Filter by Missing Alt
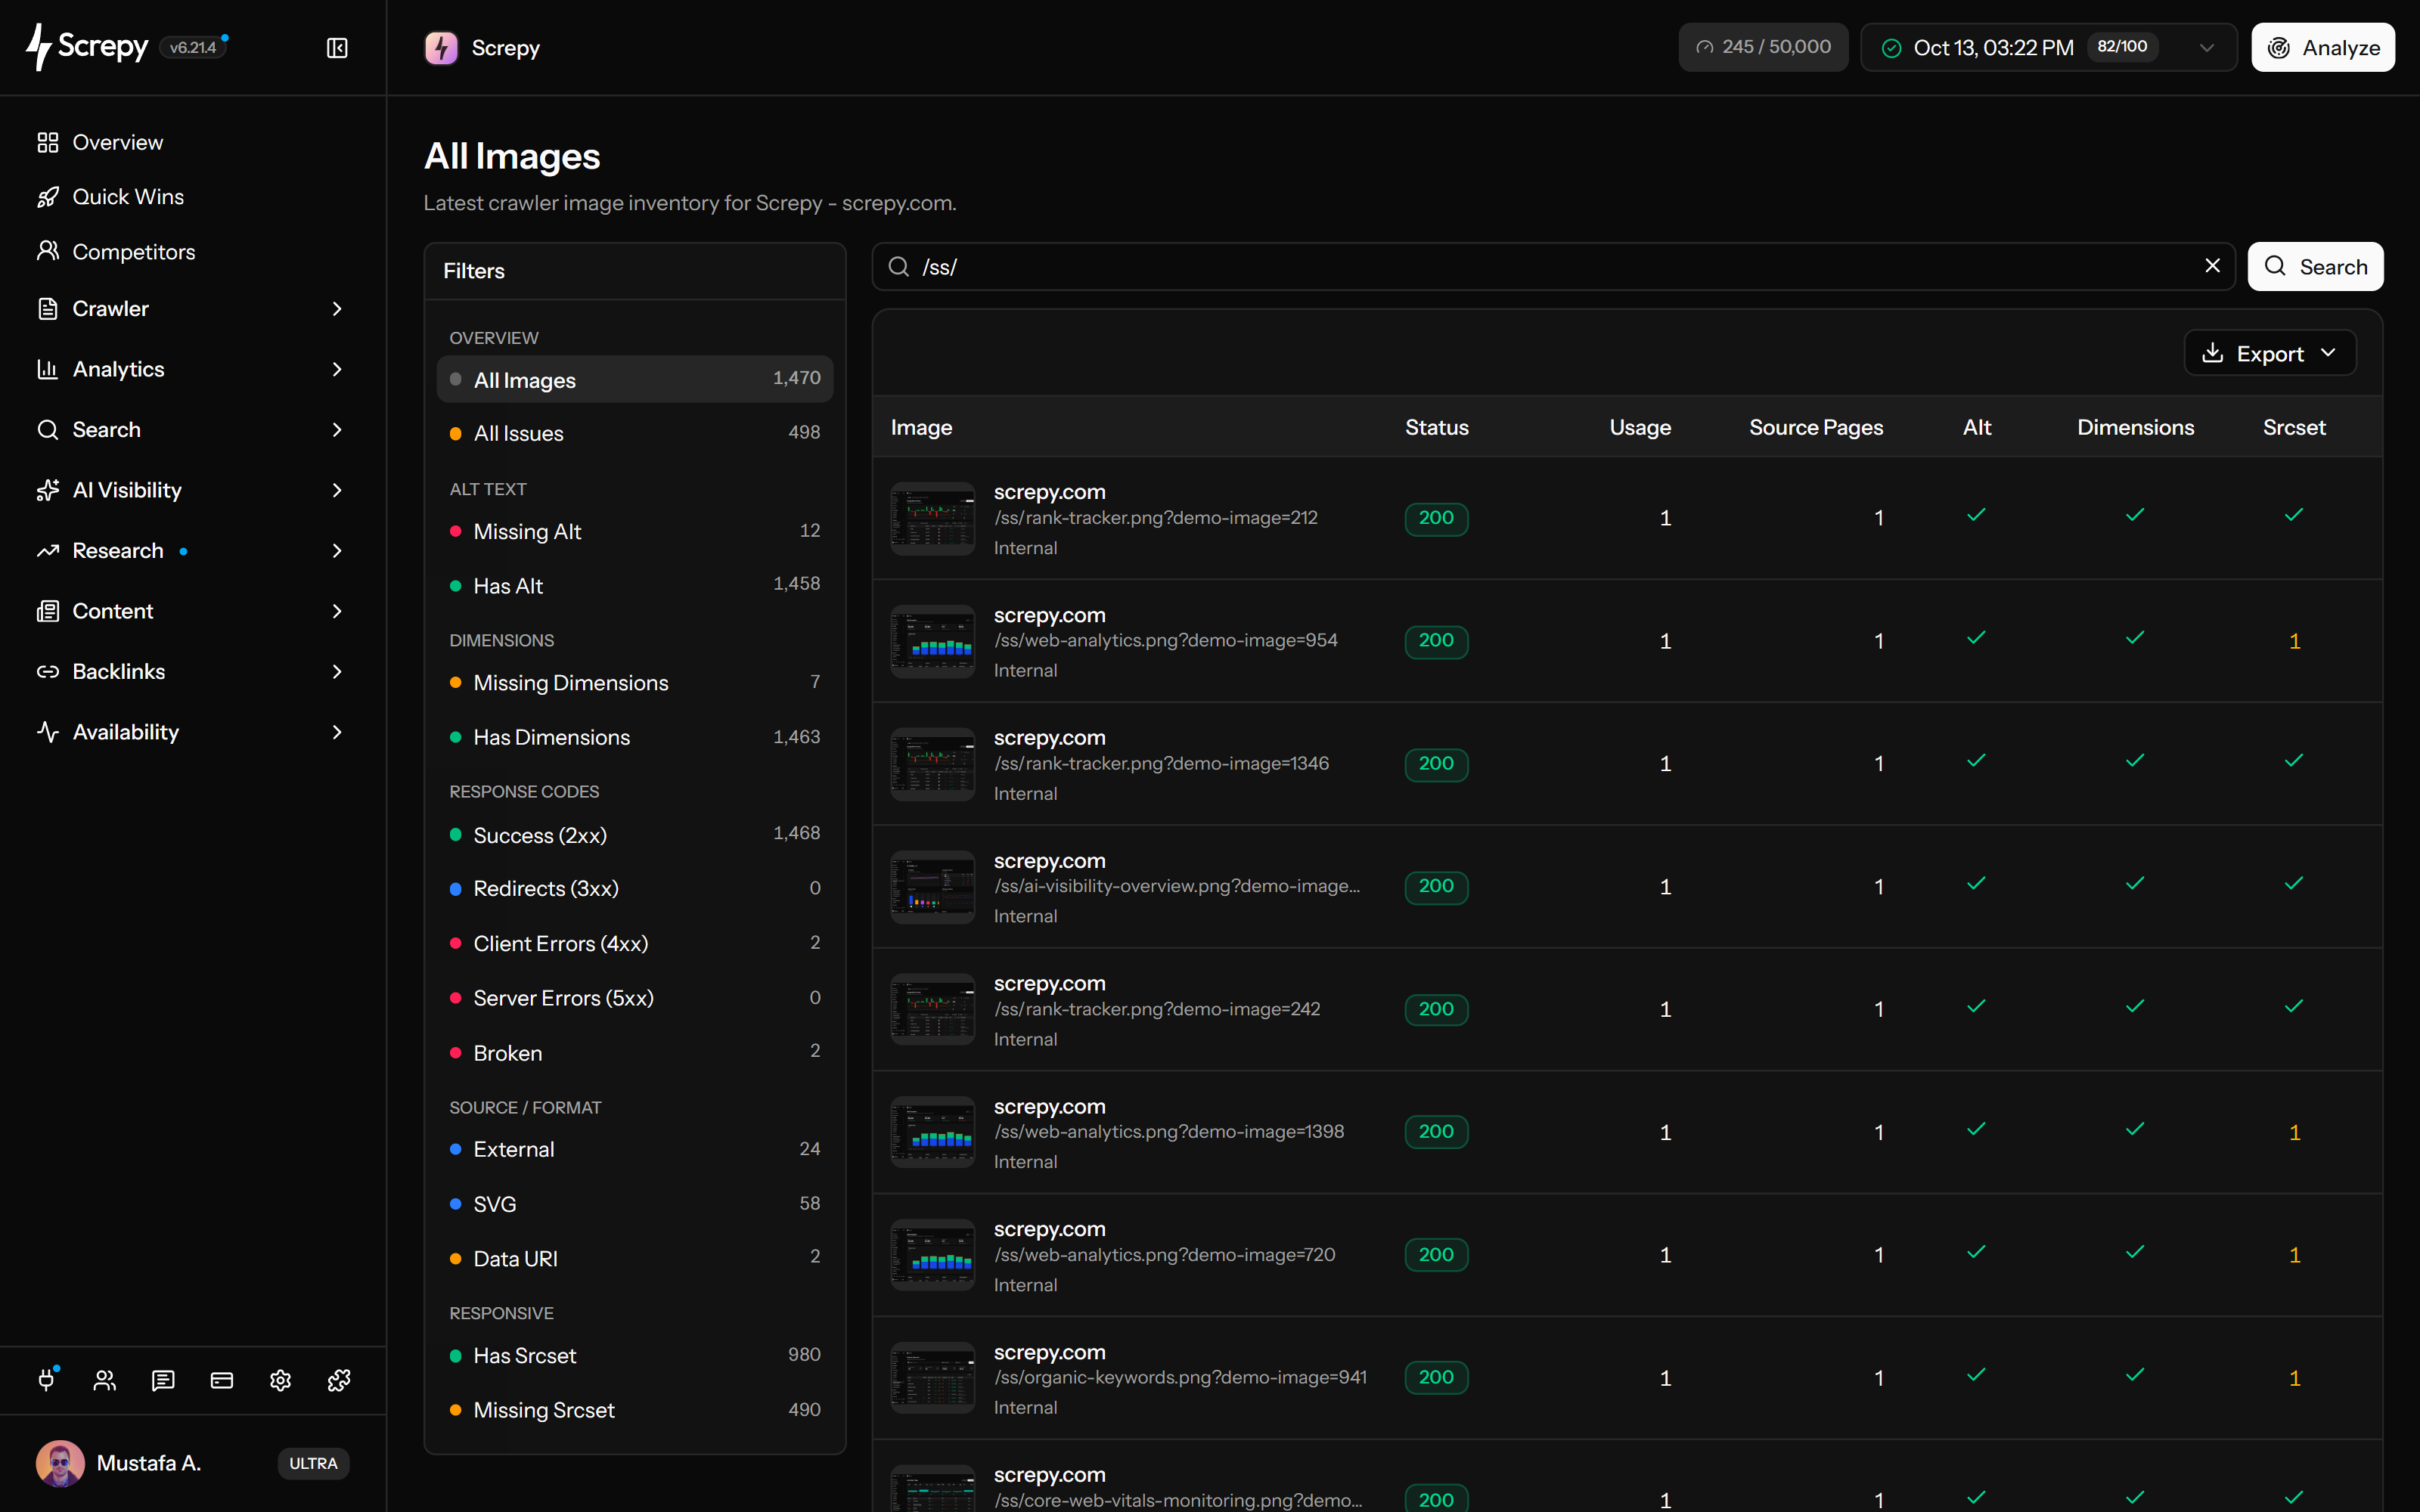The height and width of the screenshot is (1512, 2420). (635, 531)
